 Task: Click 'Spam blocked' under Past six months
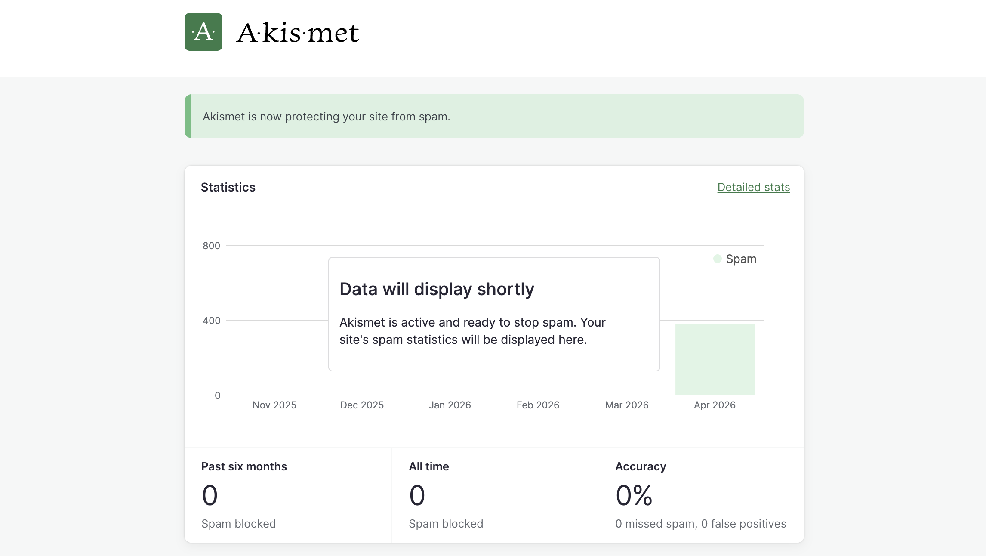(239, 524)
